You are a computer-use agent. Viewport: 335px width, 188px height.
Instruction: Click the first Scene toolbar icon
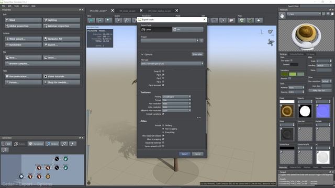click(x=118, y=20)
